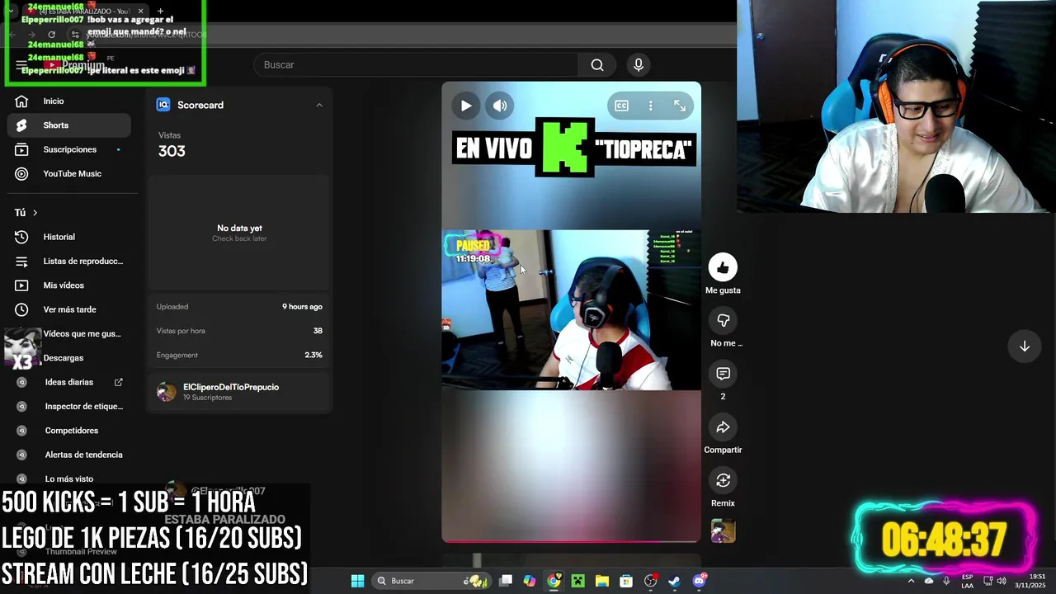Click the Uploaded 9 hours ago value

(302, 307)
